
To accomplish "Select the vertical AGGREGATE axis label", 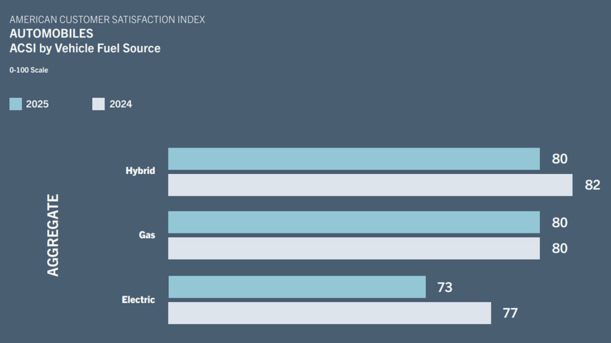I will tap(53, 235).
